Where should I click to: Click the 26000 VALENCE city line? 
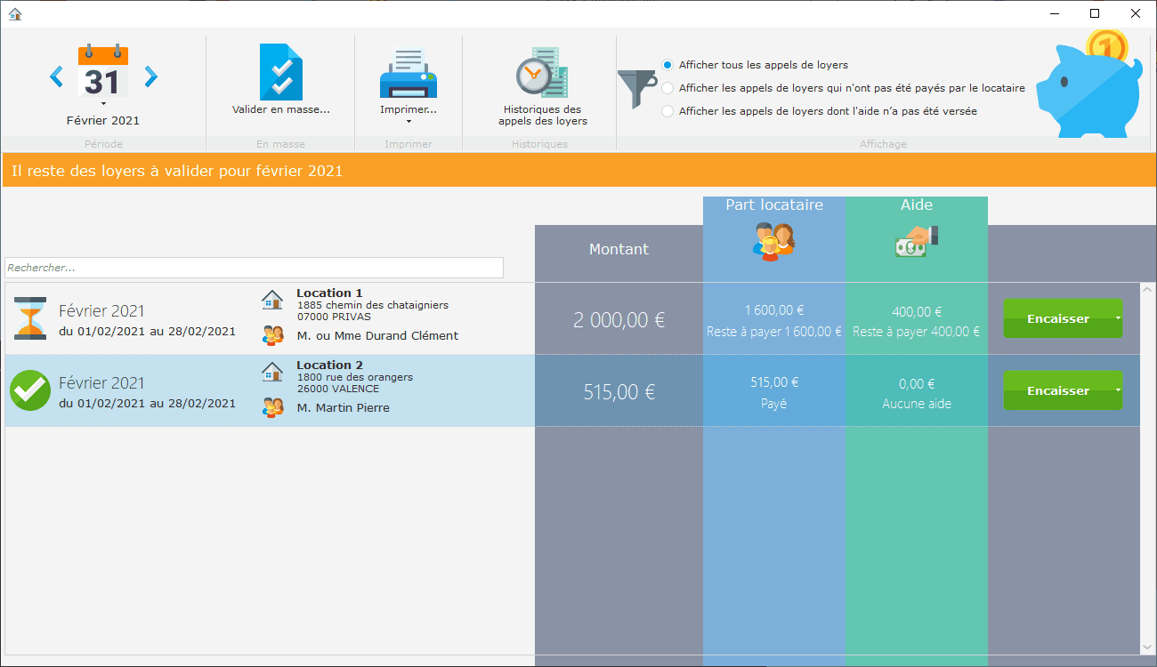[x=338, y=389]
